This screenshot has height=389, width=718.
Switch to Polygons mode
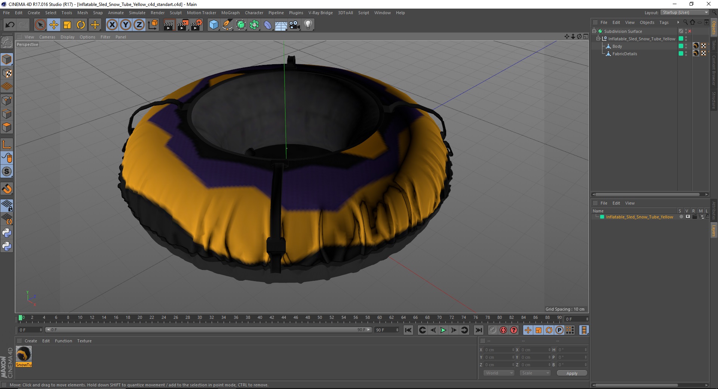coord(7,127)
